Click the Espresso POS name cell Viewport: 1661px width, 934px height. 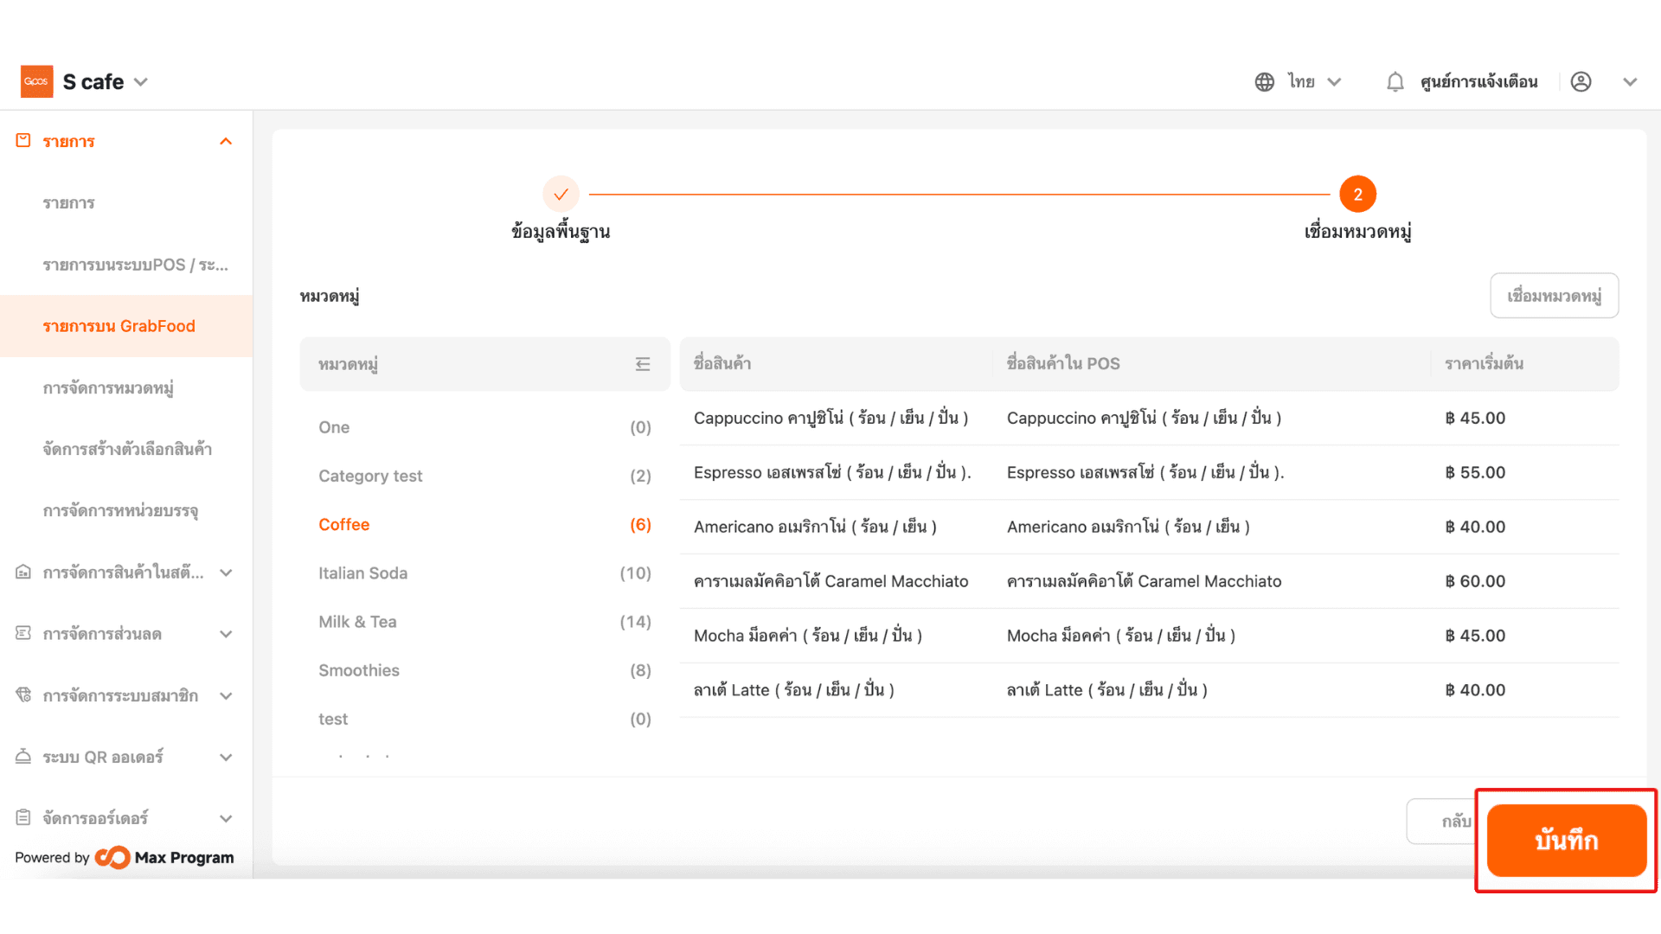(1145, 473)
